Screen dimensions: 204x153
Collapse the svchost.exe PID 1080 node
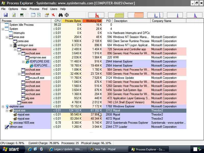(19, 74)
